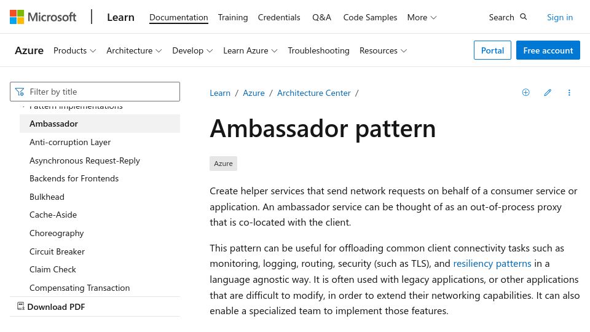Image resolution: width=590 pixels, height=332 pixels.
Task: Click the add to collection plus icon
Action: 525,93
